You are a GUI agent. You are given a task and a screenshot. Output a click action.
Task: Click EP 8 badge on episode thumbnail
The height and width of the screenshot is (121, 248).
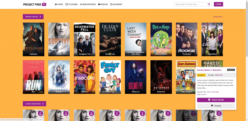click(x=142, y=113)
